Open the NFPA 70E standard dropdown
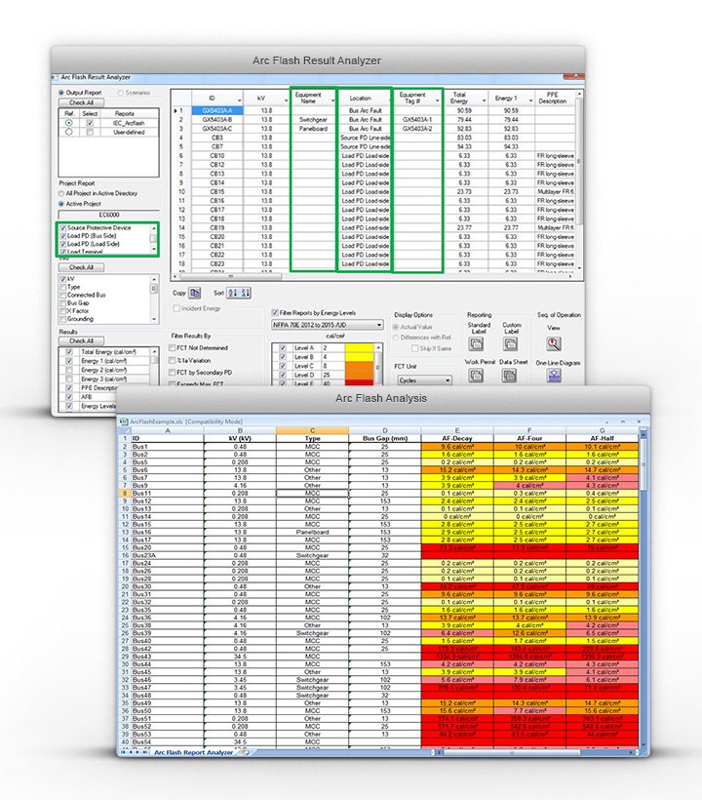This screenshot has width=702, height=800. (x=378, y=325)
